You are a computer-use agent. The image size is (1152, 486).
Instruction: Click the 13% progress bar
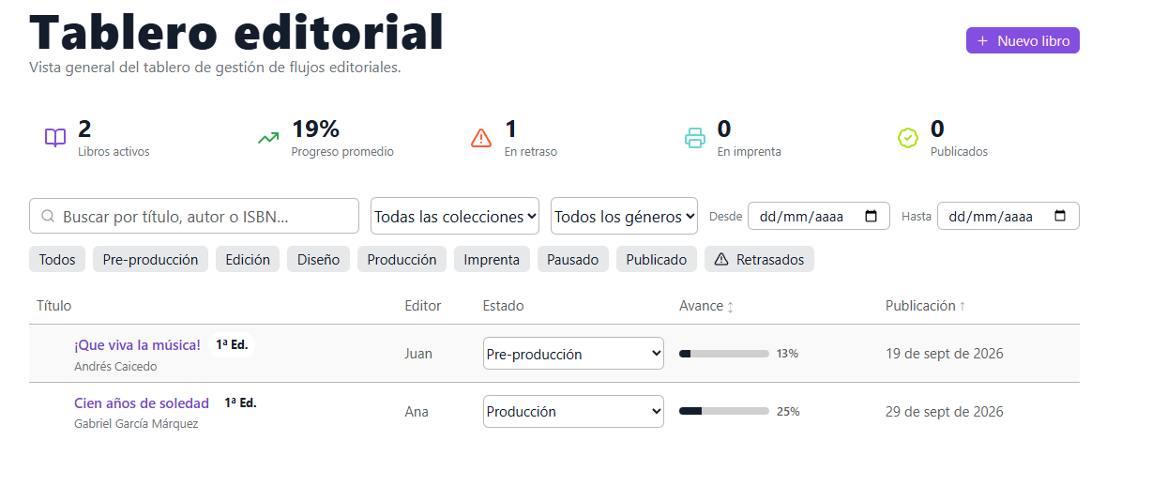pyautogui.click(x=724, y=354)
